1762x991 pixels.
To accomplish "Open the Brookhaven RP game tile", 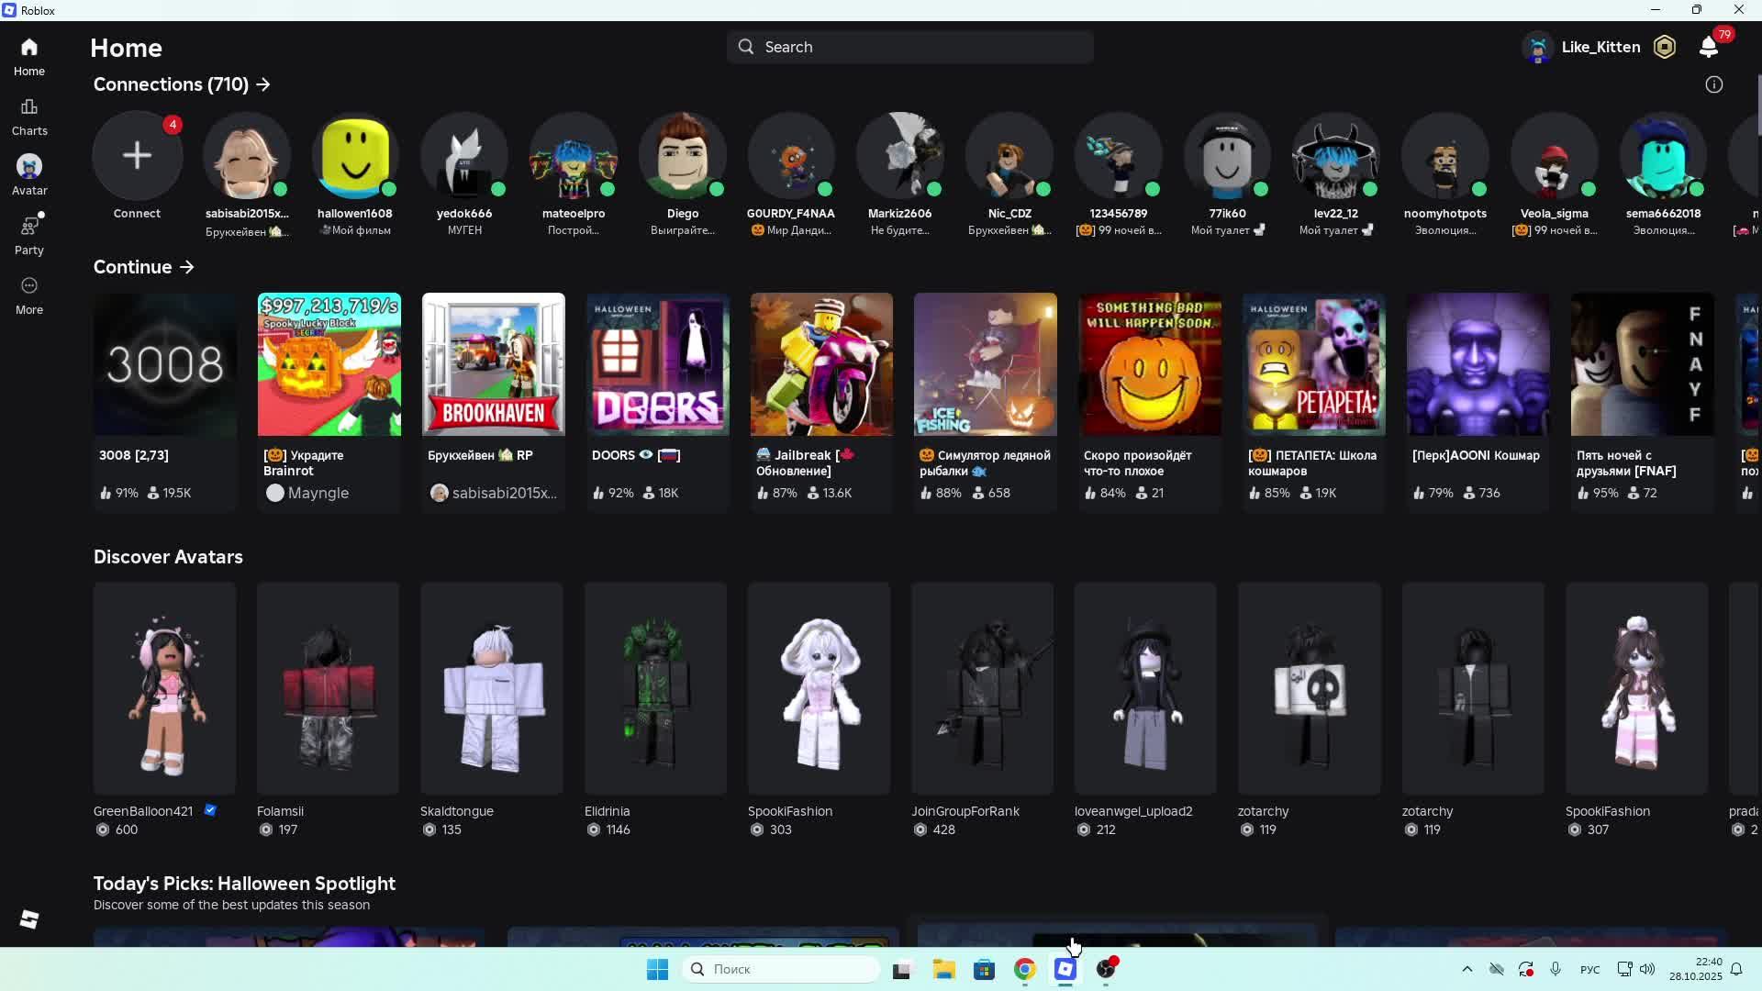I will coord(494,364).
